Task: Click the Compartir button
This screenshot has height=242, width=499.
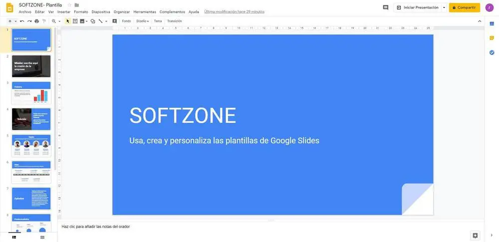Action: point(464,7)
